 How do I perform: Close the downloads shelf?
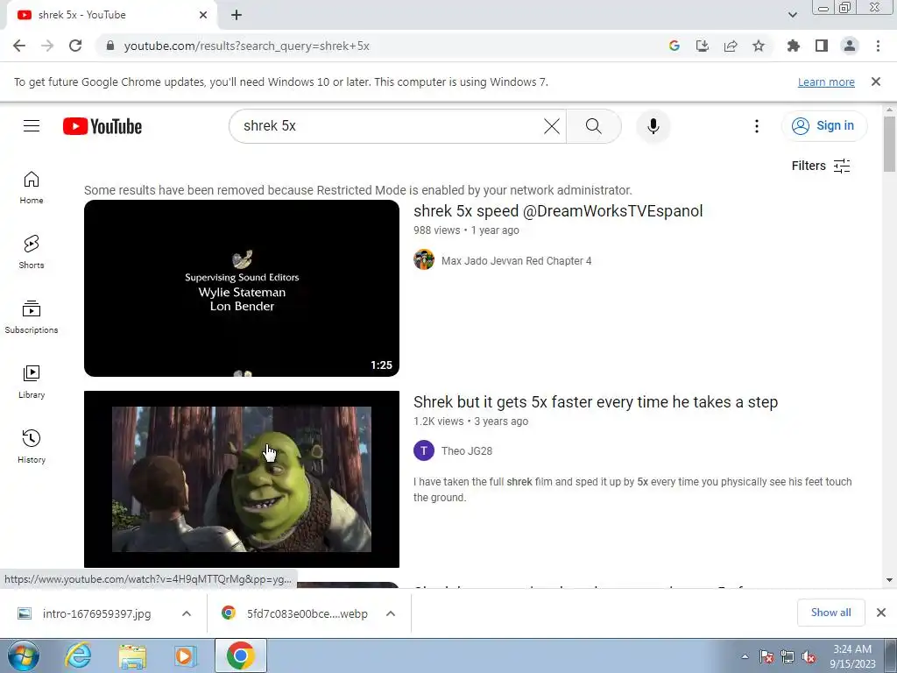[x=881, y=613]
